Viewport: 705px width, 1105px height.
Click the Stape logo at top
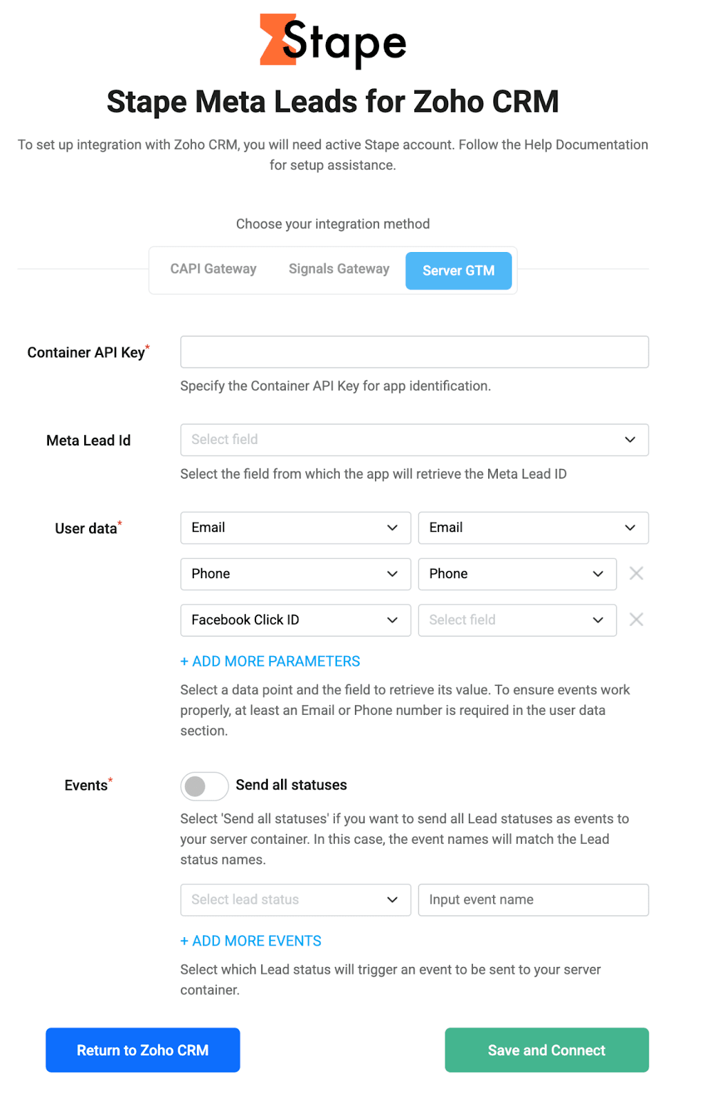click(x=333, y=41)
